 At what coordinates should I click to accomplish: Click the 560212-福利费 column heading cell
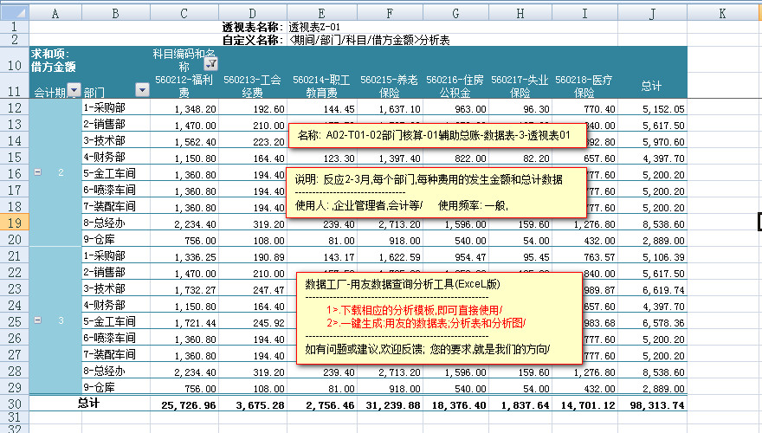click(184, 86)
